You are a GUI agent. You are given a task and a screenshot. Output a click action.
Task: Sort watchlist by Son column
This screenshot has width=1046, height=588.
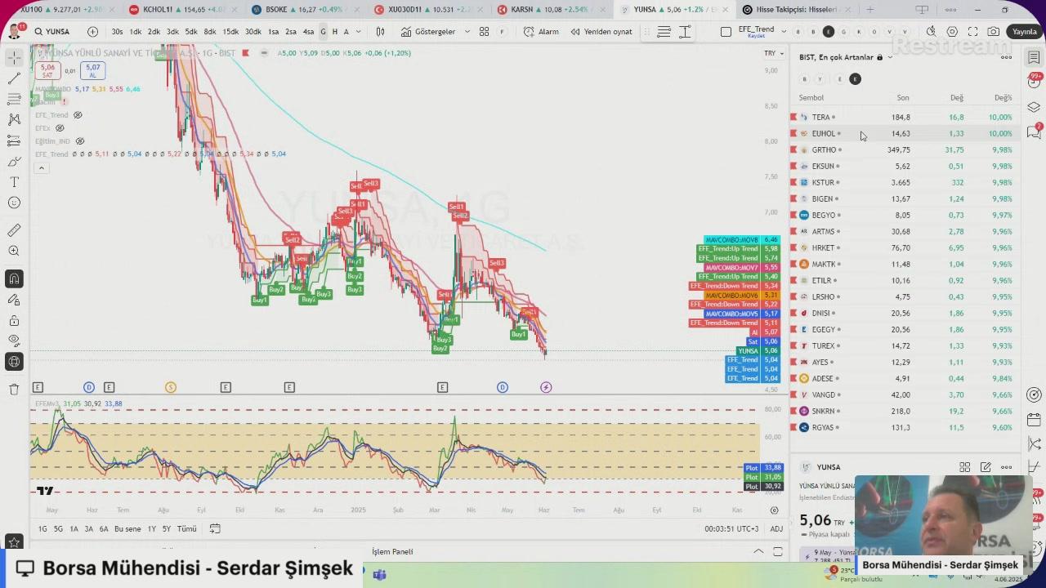[903, 98]
